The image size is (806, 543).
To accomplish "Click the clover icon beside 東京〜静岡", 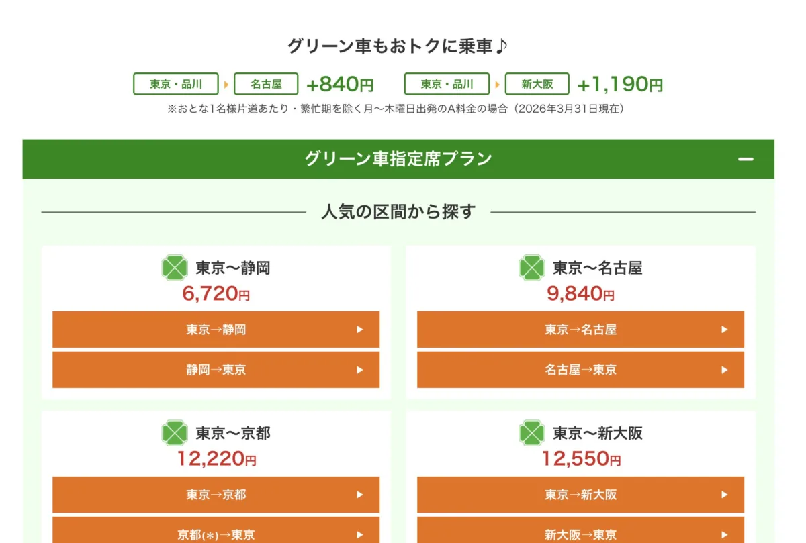I will (x=175, y=268).
